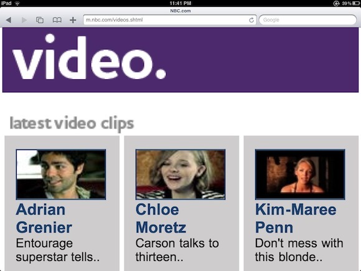
Task: Tap the Wi-Fi icon in the status bar
Action: 17,3
